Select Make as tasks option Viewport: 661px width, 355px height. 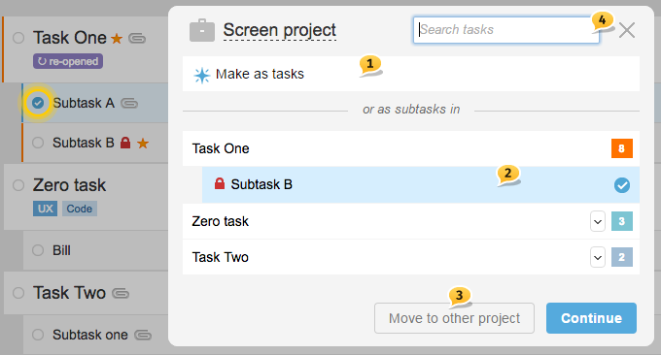coord(411,74)
